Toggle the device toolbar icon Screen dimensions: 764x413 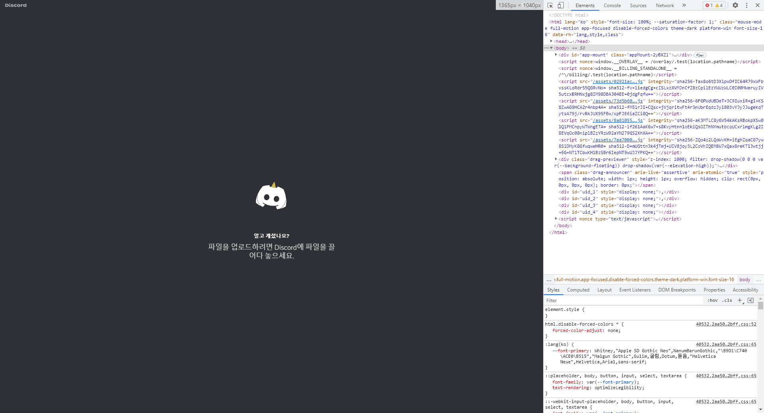561,5
